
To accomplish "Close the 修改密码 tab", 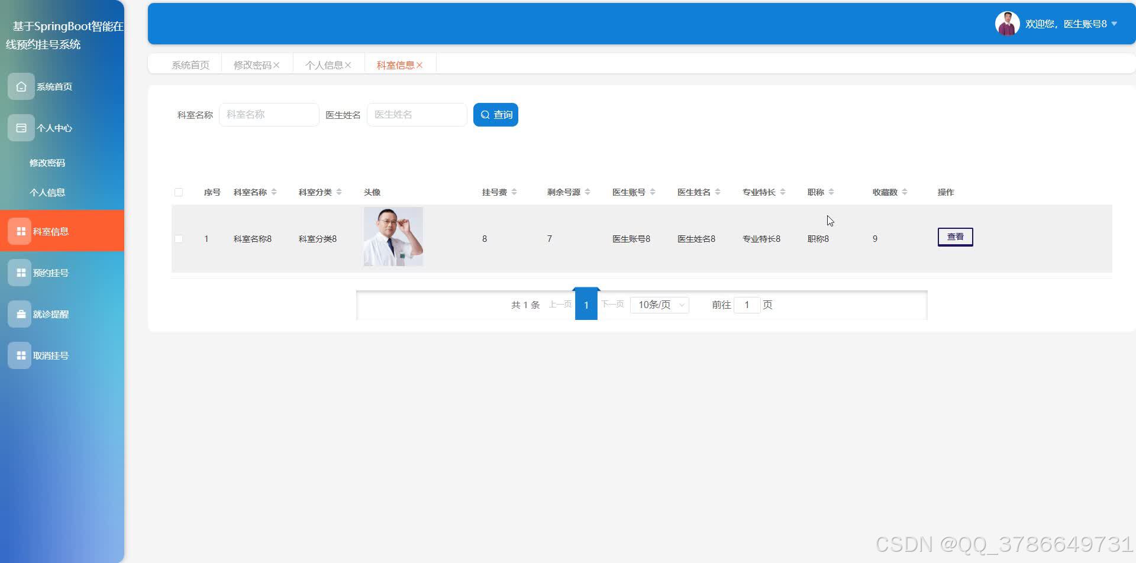I will pyautogui.click(x=276, y=65).
